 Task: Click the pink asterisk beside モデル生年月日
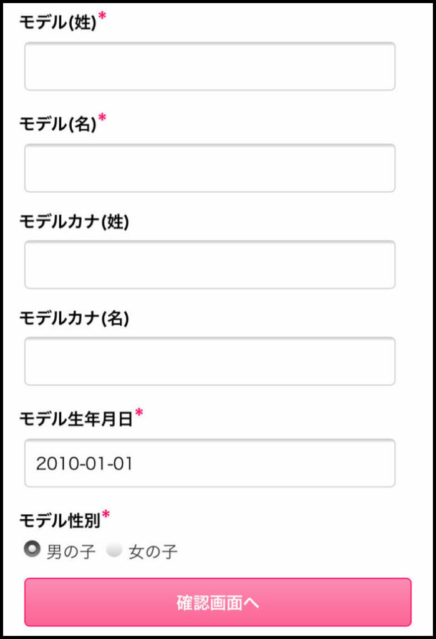[139, 412]
